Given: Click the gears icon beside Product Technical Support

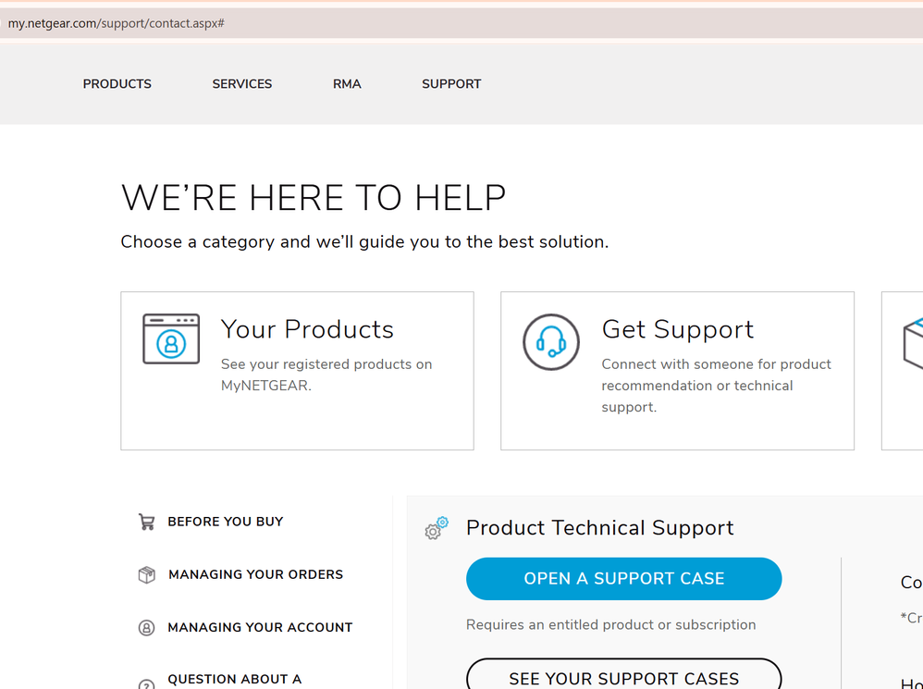Looking at the screenshot, I should 437,528.
